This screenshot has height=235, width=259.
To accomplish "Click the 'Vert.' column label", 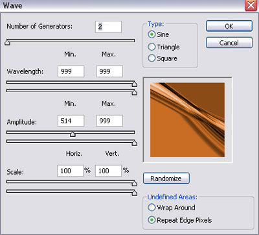I will [112, 154].
